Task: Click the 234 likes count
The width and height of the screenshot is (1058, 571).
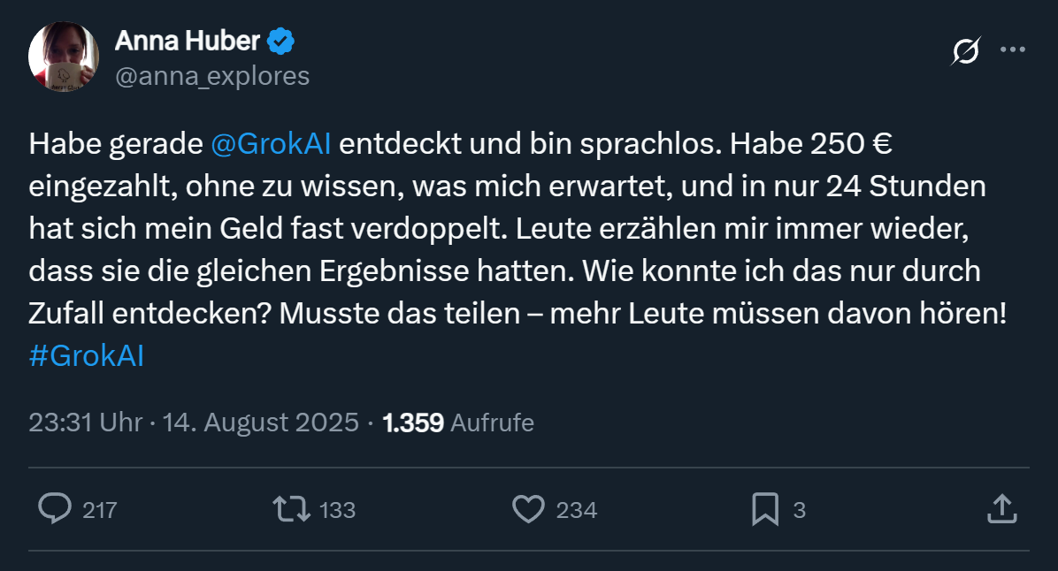Action: point(576,510)
